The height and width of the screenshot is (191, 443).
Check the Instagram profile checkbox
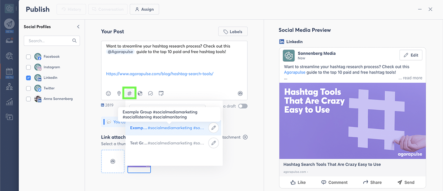pyautogui.click(x=28, y=67)
